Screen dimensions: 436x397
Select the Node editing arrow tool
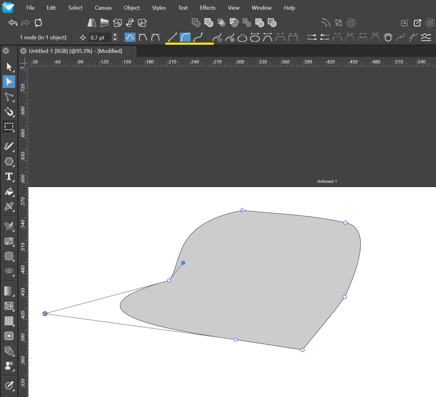(x=9, y=81)
